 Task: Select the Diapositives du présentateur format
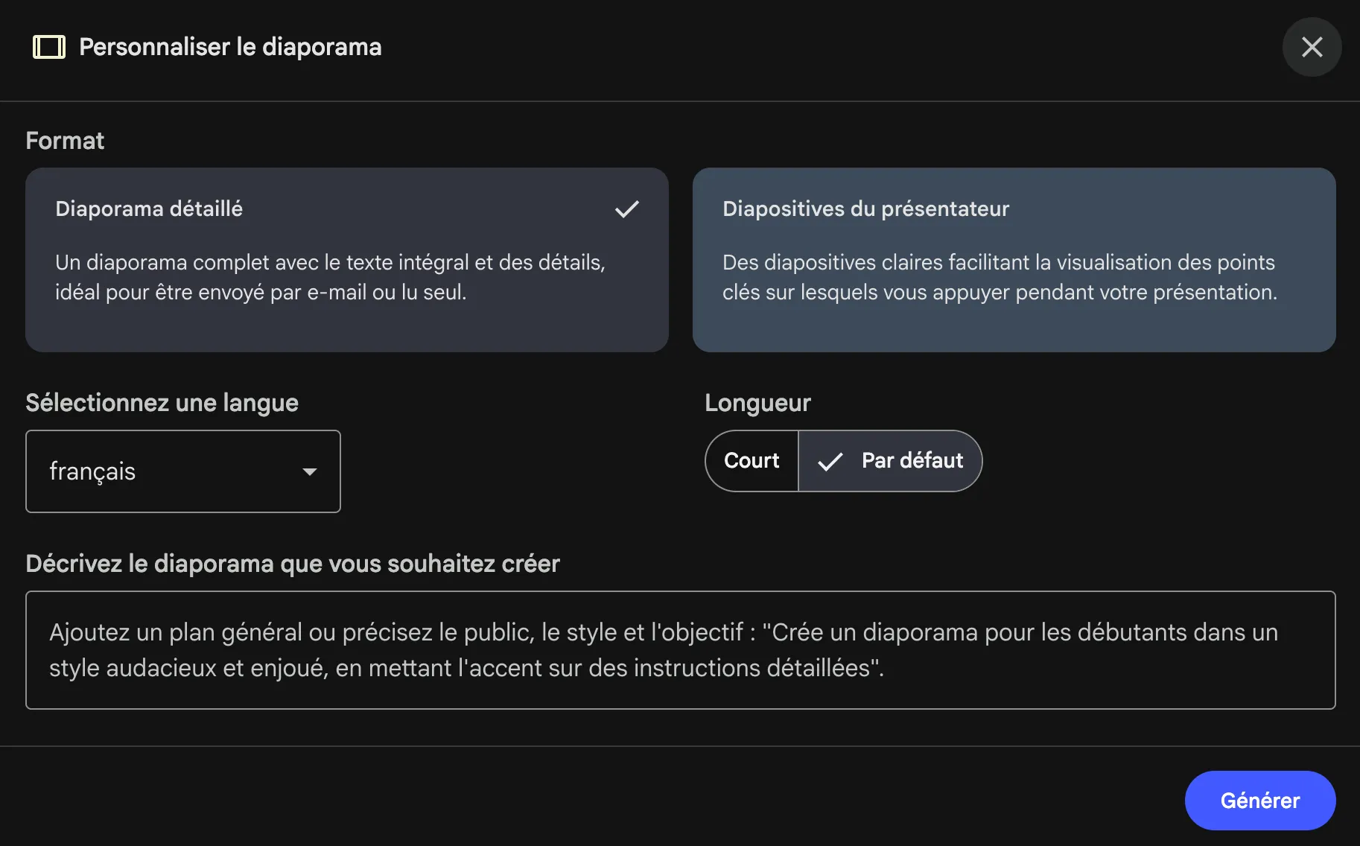coord(1014,260)
